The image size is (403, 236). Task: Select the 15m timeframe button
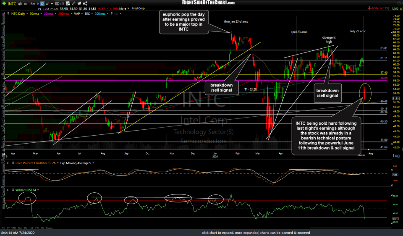click(x=32, y=4)
